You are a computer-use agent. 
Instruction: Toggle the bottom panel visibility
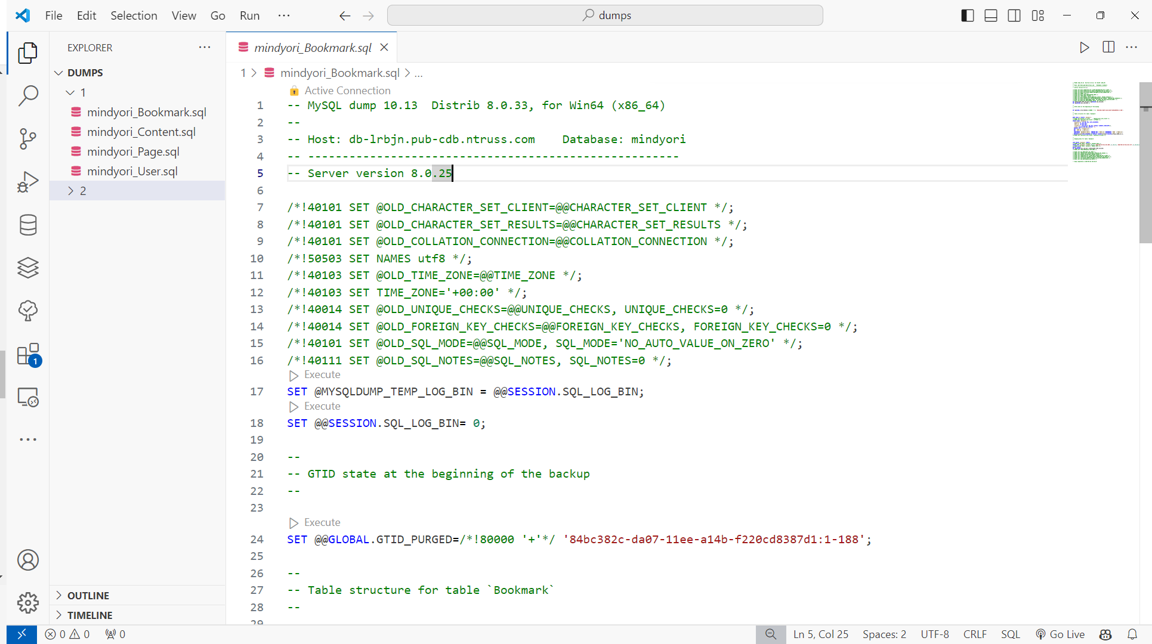pyautogui.click(x=991, y=16)
